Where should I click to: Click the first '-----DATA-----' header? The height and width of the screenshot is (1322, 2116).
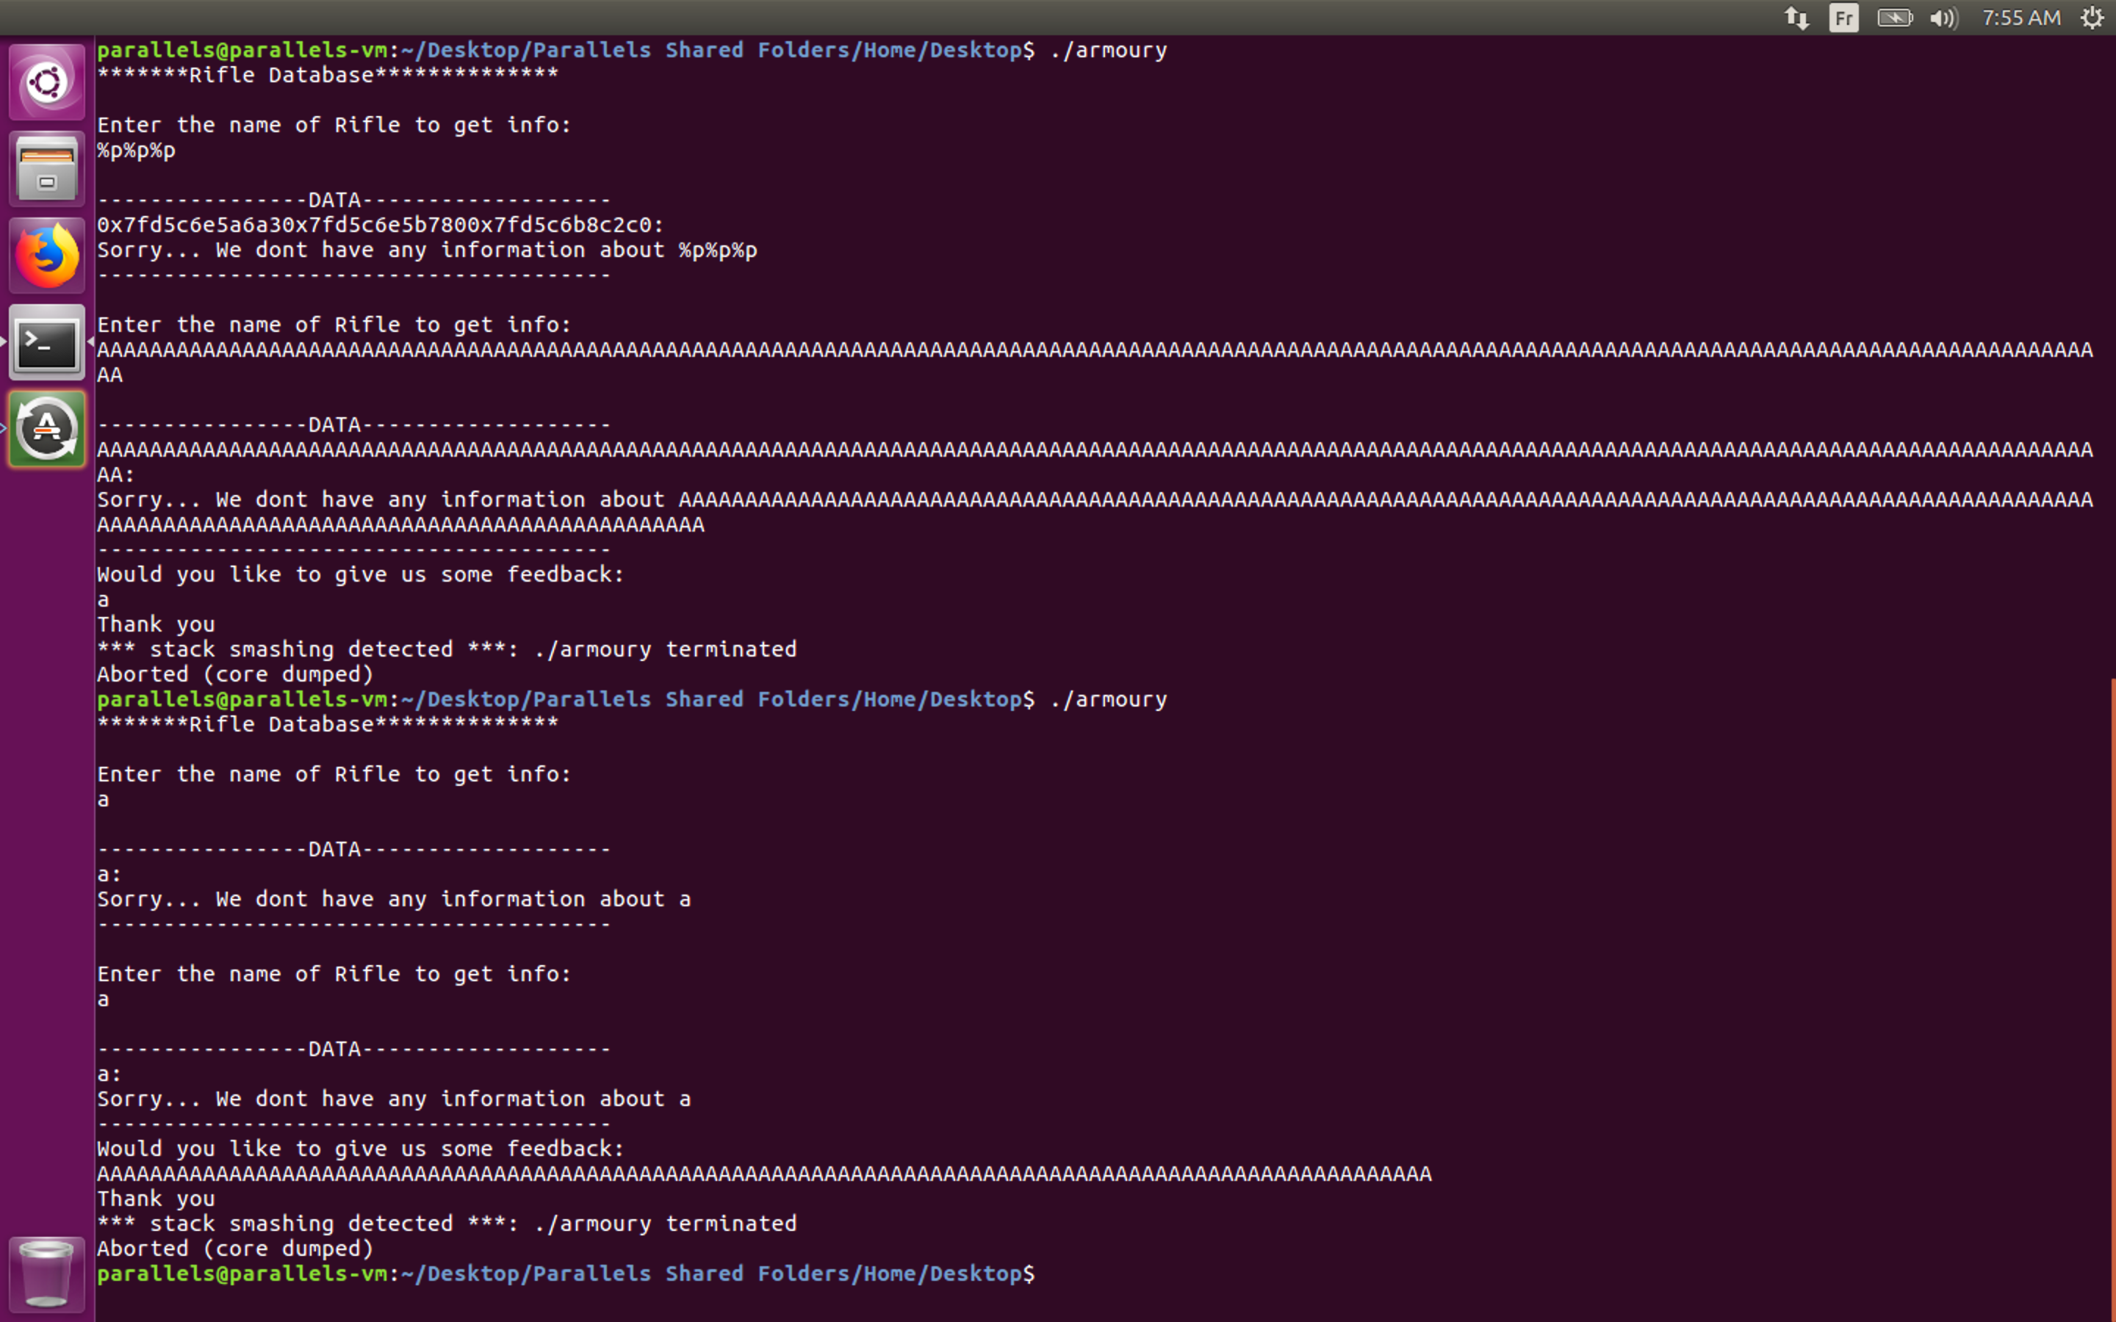point(354,201)
